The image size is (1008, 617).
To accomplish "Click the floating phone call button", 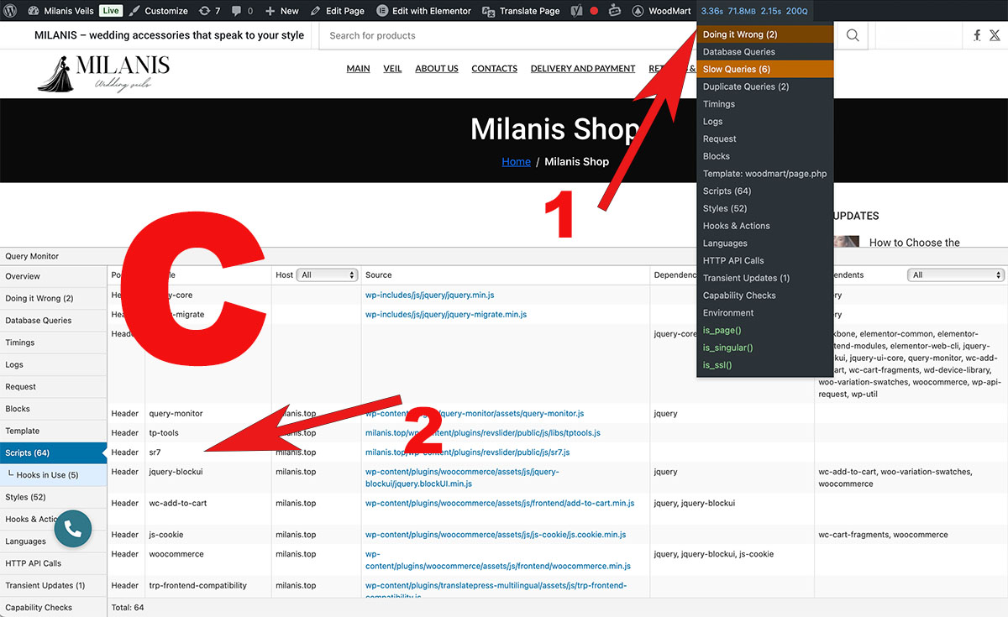I will (x=73, y=529).
